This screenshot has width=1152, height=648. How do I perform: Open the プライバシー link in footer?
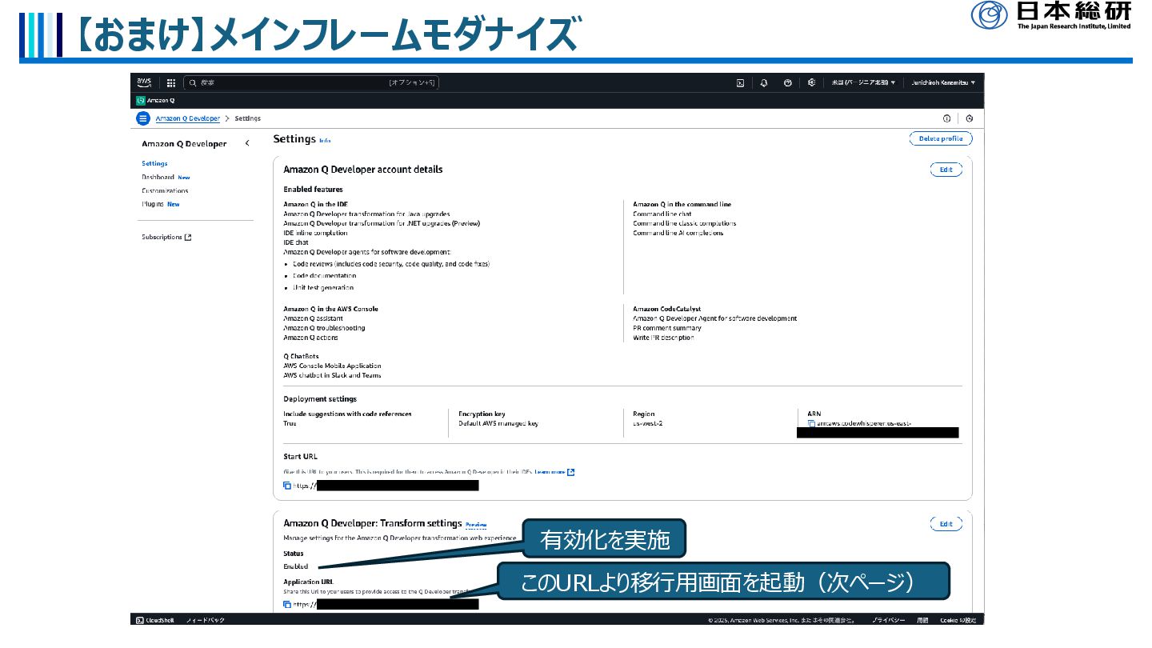coord(888,620)
